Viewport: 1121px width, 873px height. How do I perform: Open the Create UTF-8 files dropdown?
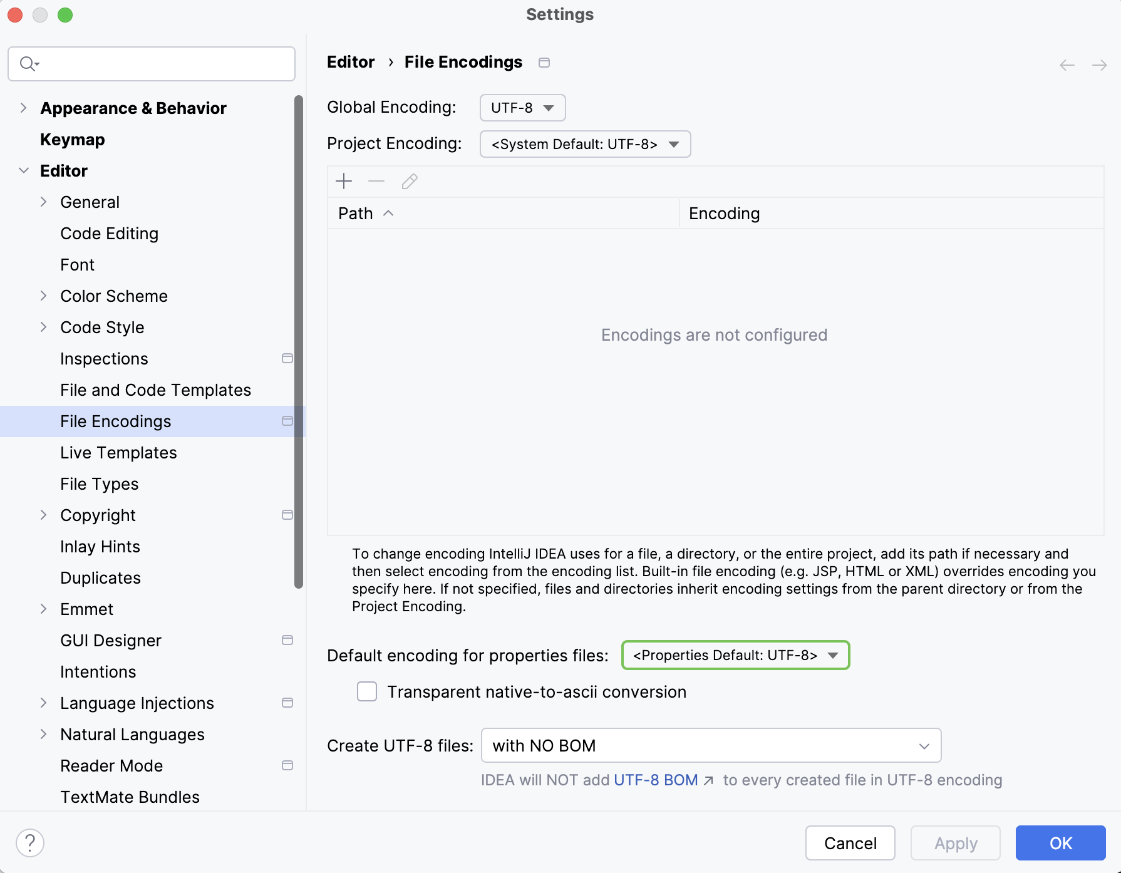pyautogui.click(x=711, y=746)
